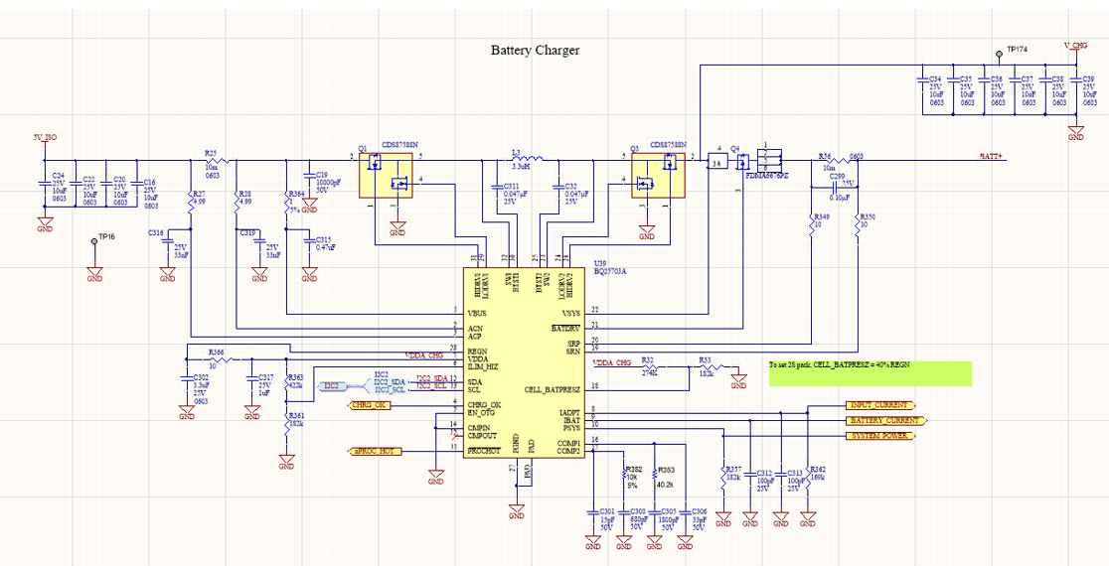Select the I2C2_SCL net label
Viewport: 1109px width, 566px height.
pyautogui.click(x=432, y=386)
